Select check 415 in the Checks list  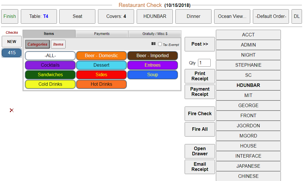pyautogui.click(x=12, y=53)
